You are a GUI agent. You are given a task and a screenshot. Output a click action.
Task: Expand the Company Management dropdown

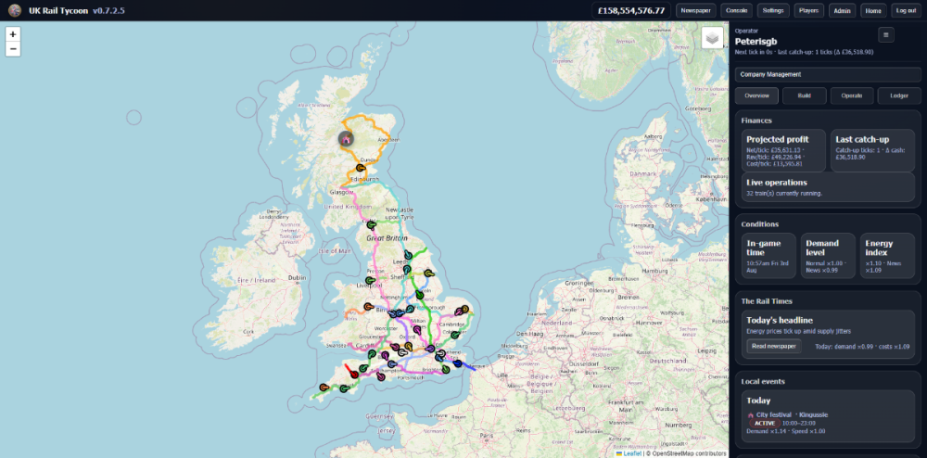[x=827, y=74]
